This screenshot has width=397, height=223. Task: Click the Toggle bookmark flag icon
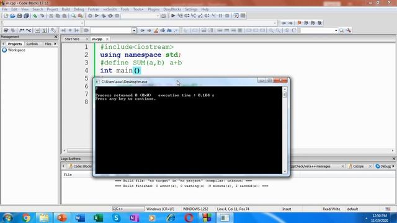coord(299,23)
